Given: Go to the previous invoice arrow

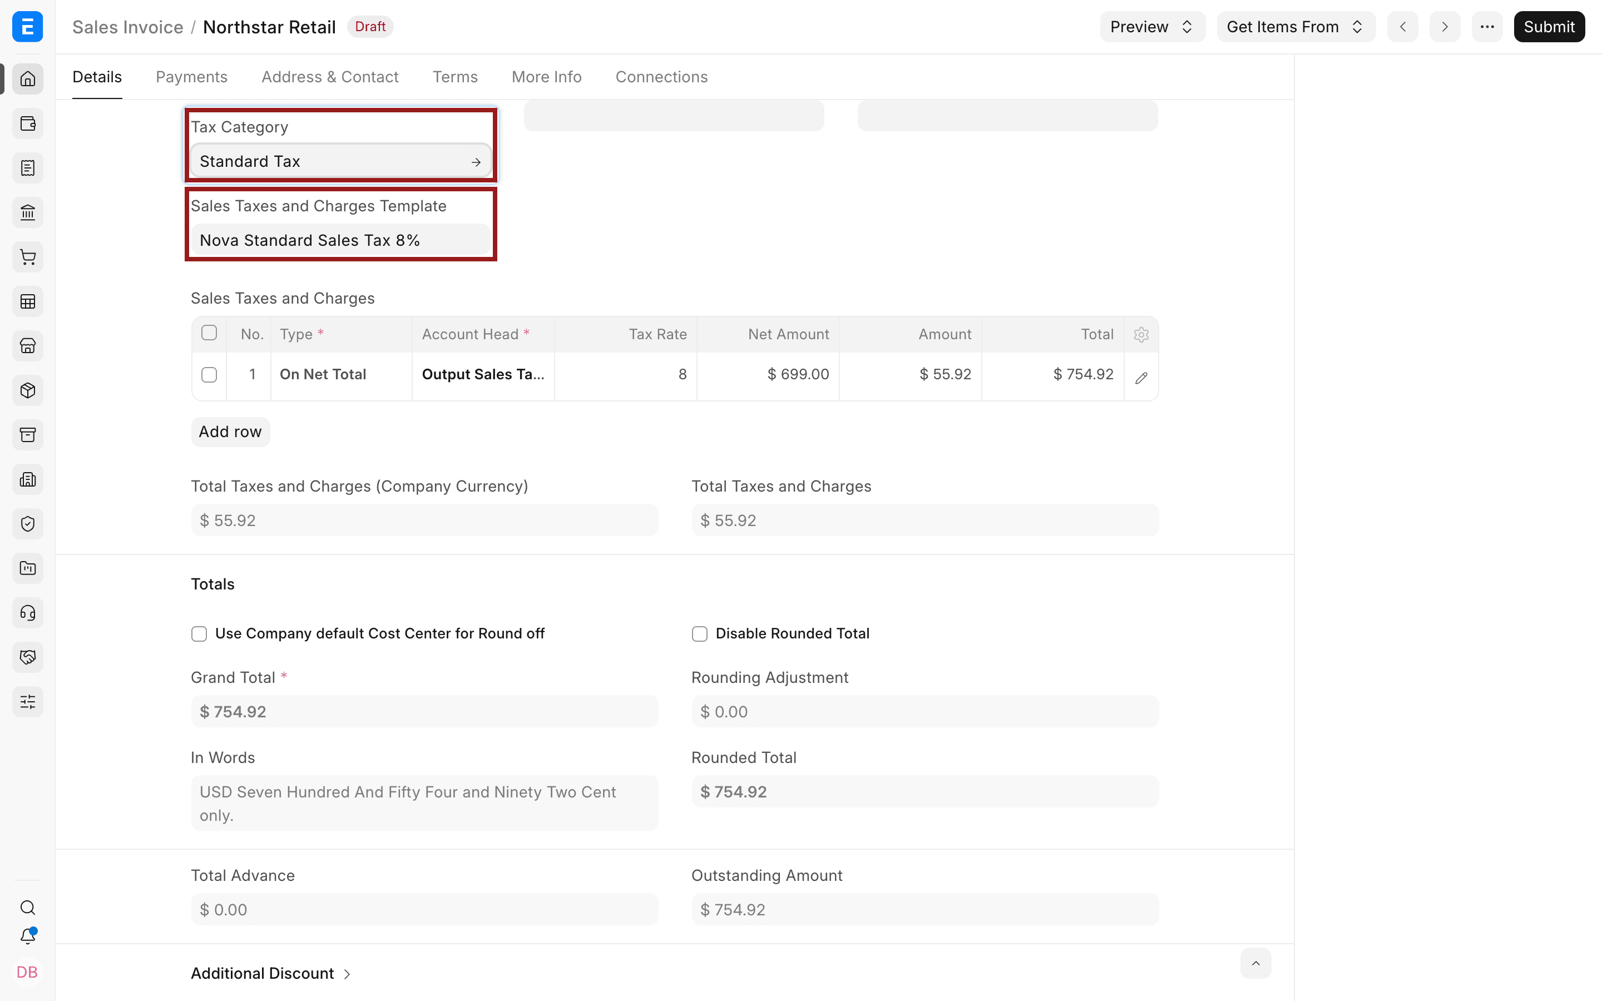Looking at the screenshot, I should tap(1403, 27).
